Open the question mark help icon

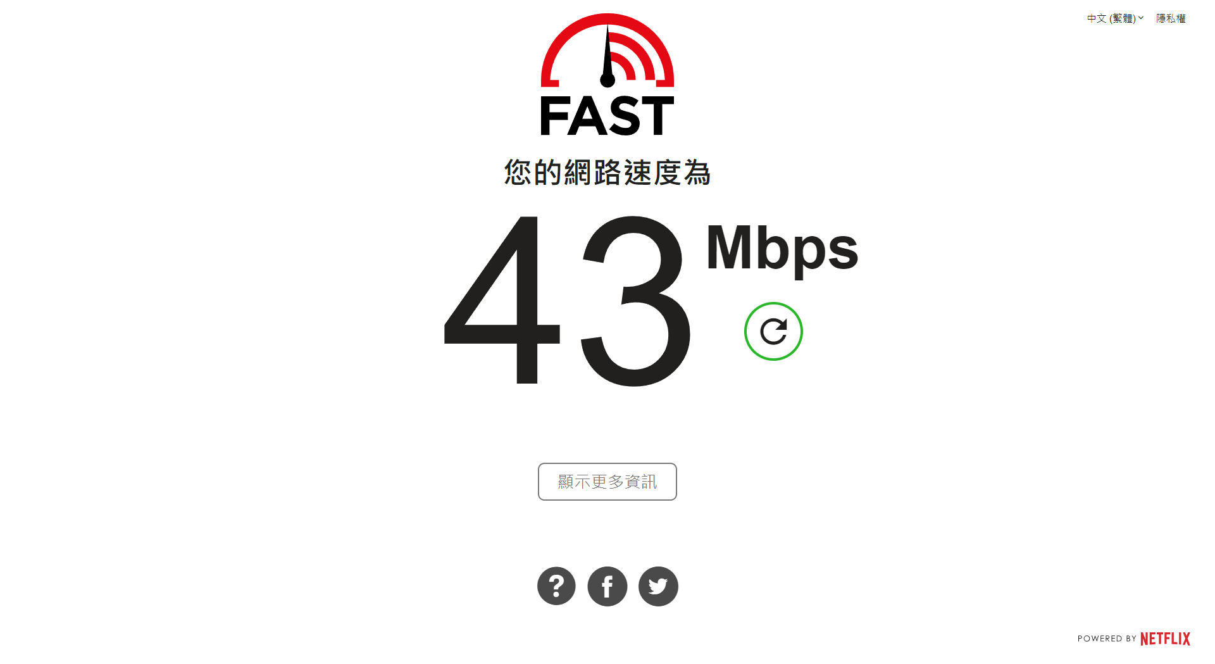(x=556, y=586)
